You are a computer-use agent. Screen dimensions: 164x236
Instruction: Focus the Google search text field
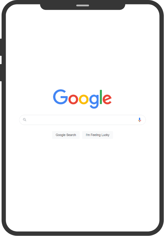82,120
